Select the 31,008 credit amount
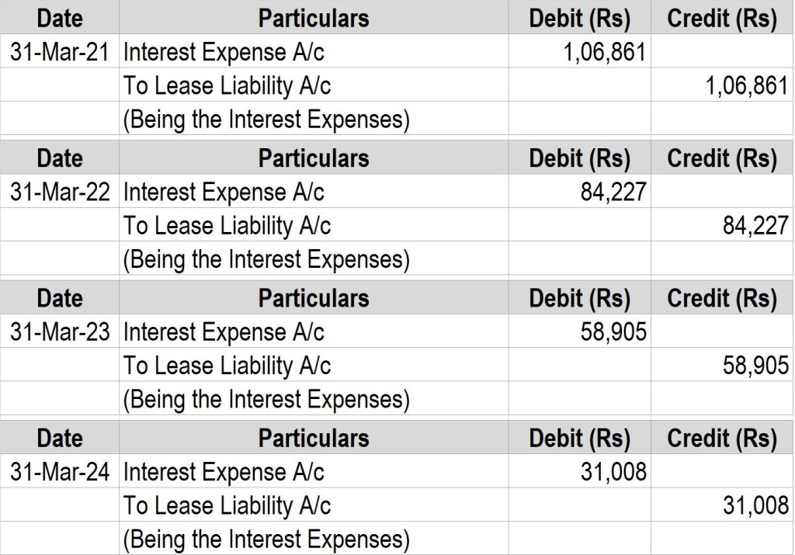795x555 pixels. click(x=755, y=506)
